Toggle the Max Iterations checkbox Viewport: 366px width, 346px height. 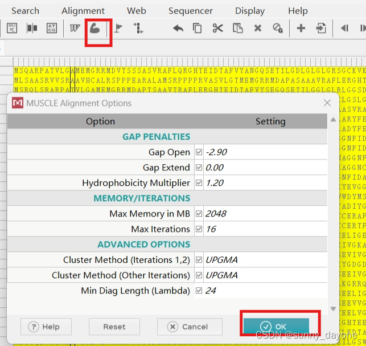coord(199,229)
